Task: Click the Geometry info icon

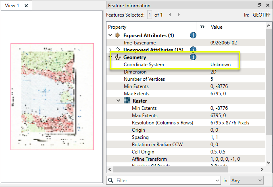Action: pyautogui.click(x=193, y=57)
